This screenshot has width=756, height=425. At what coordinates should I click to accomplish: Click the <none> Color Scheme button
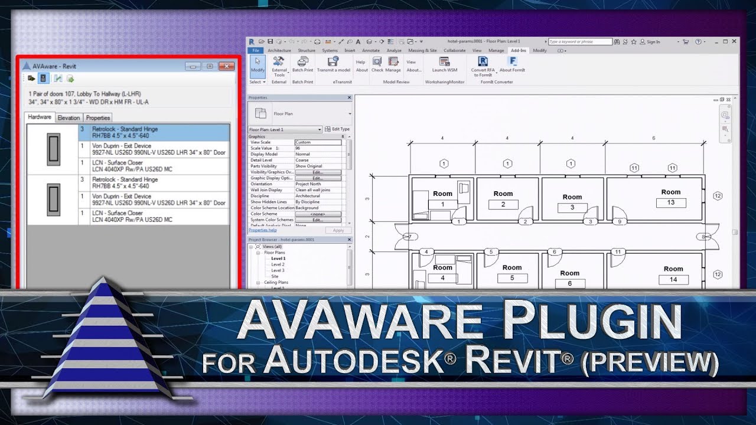click(x=318, y=214)
